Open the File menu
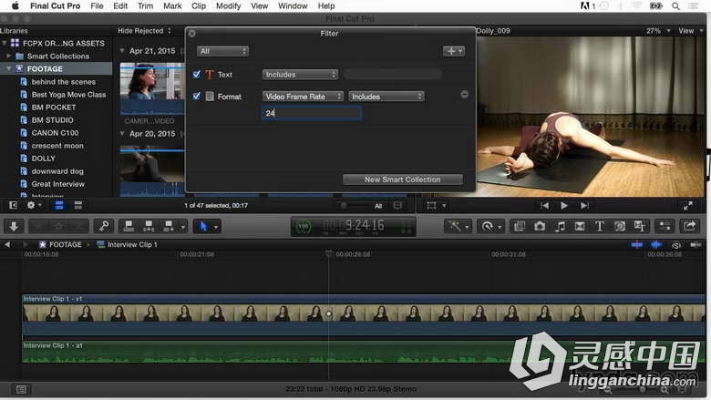Screen dimensions: 711x400 coord(97,5)
